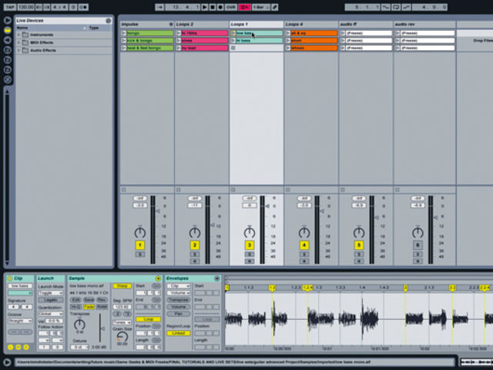Open the clip color dropdown

20,293
